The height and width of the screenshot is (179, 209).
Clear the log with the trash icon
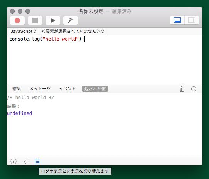(x=182, y=89)
